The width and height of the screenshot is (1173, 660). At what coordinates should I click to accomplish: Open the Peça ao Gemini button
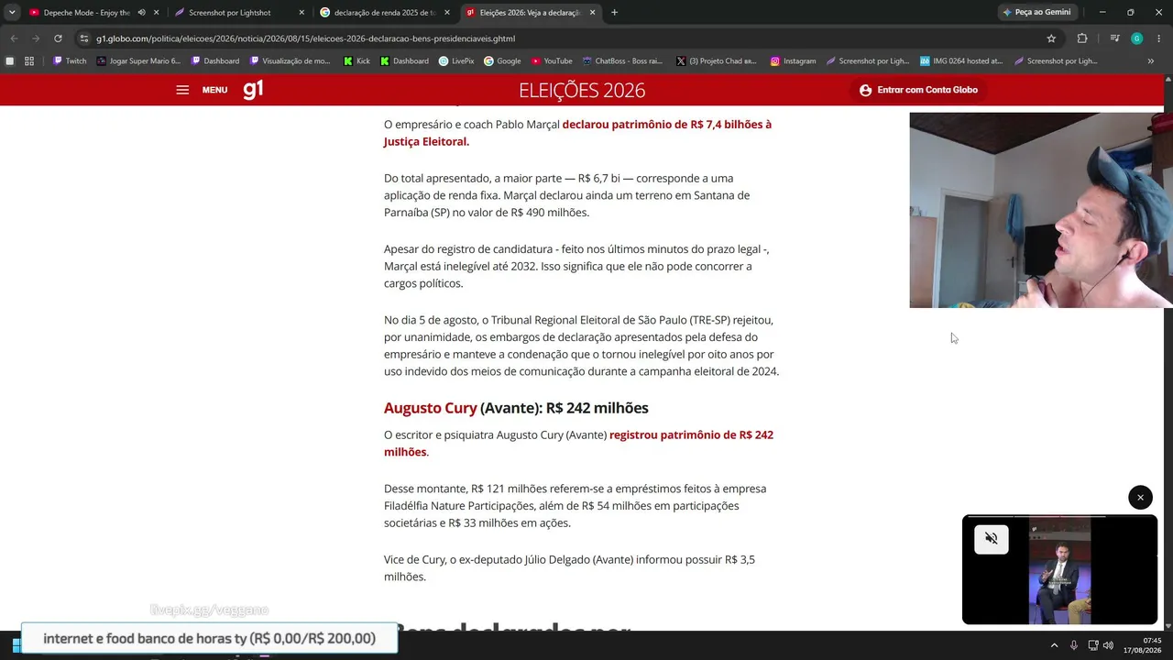pyautogui.click(x=1036, y=12)
